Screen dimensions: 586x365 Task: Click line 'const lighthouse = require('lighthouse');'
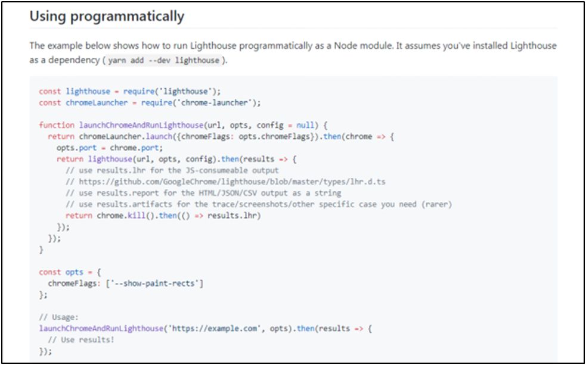pos(130,92)
